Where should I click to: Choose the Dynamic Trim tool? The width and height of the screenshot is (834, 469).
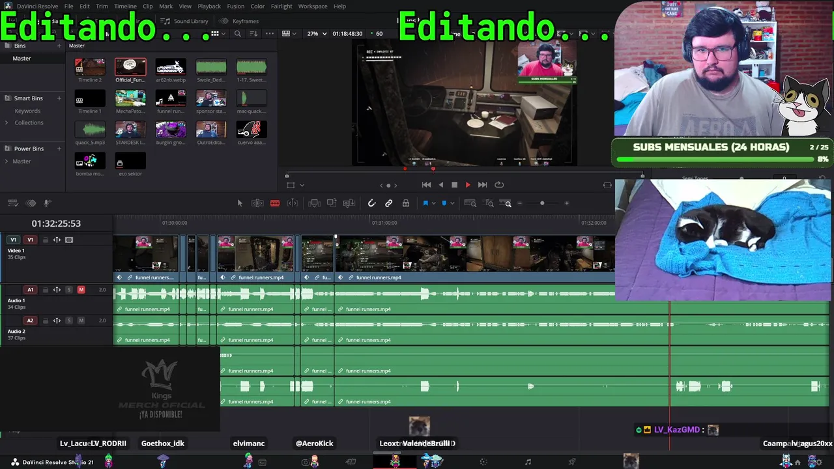tap(292, 203)
